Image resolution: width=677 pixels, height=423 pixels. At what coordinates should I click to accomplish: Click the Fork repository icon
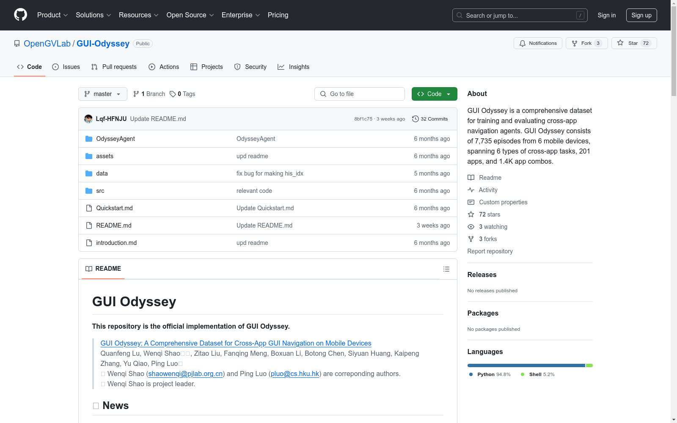coord(575,43)
